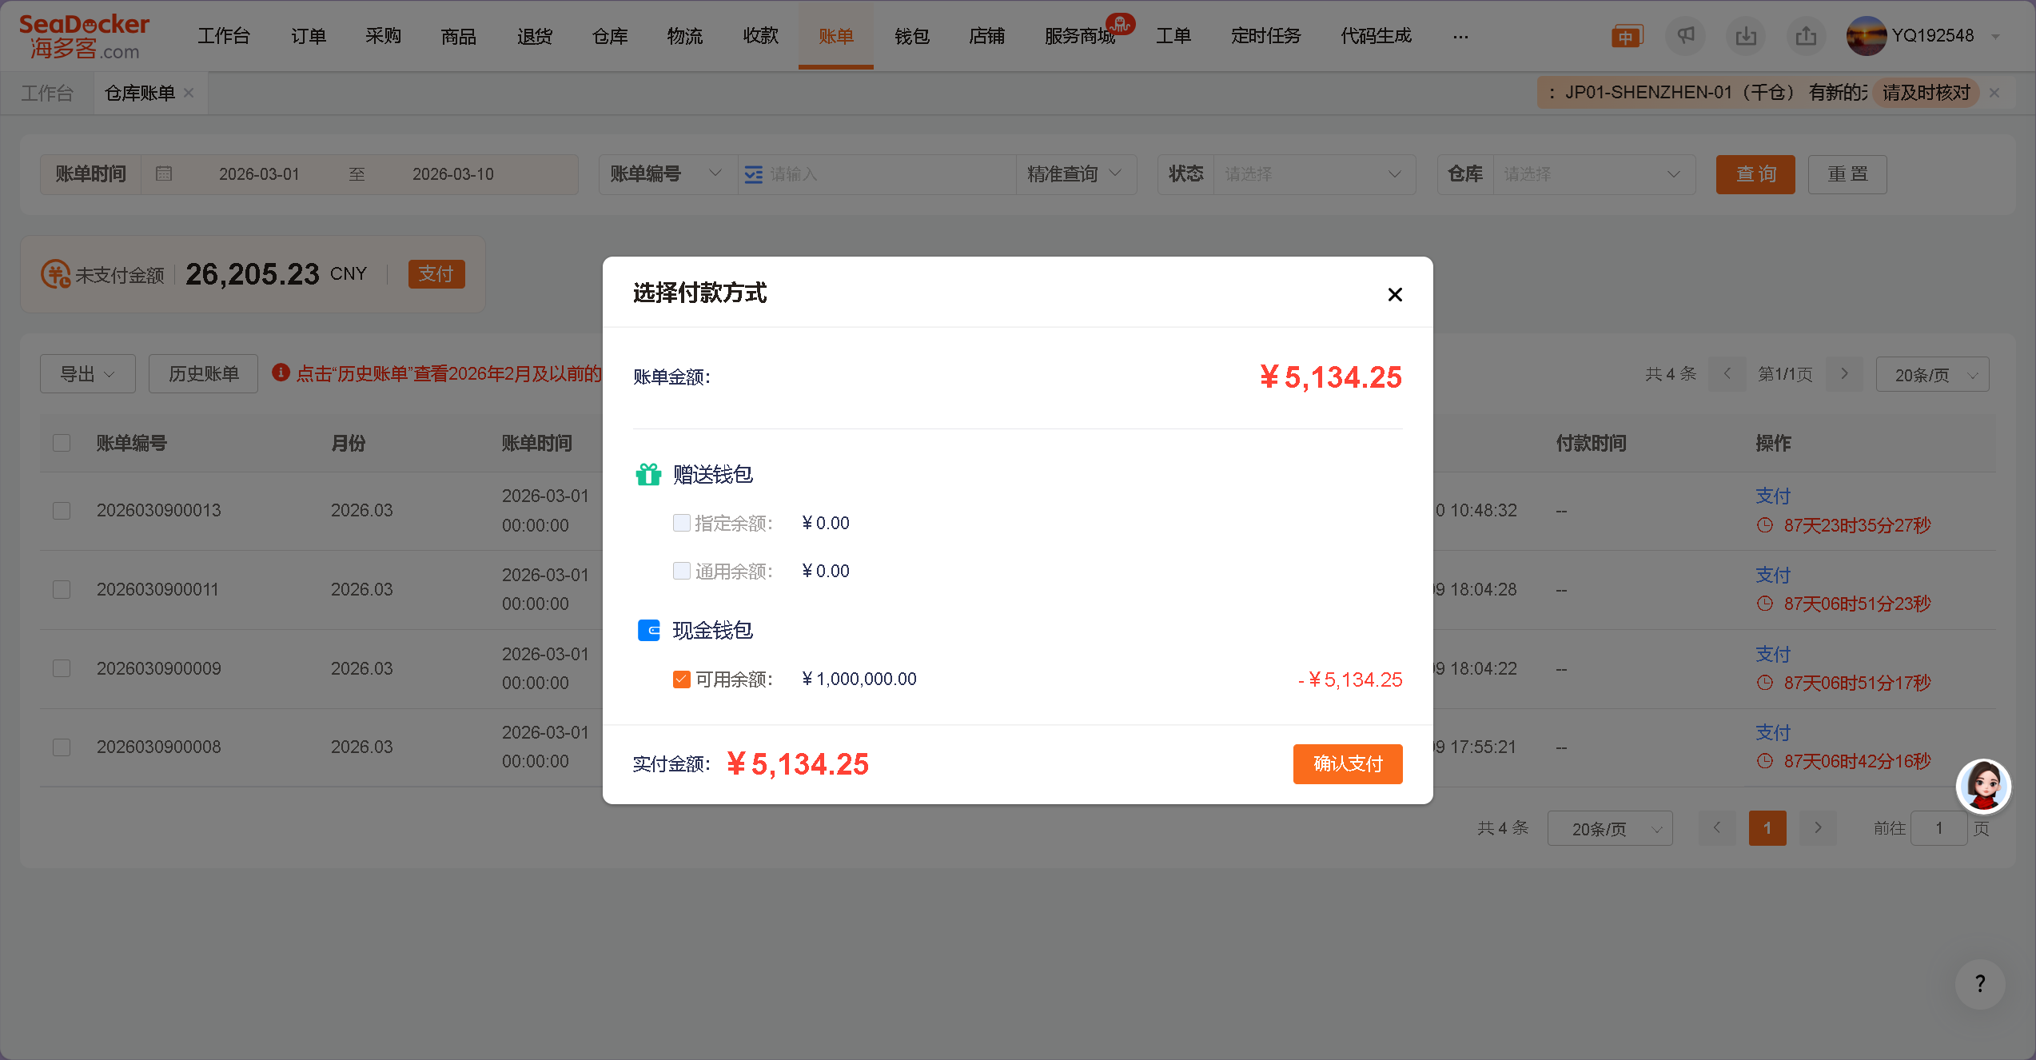
Task: Click the language switch icon
Action: pyautogui.click(x=1626, y=37)
